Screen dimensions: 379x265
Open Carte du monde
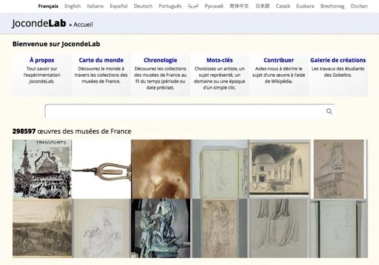(x=101, y=60)
